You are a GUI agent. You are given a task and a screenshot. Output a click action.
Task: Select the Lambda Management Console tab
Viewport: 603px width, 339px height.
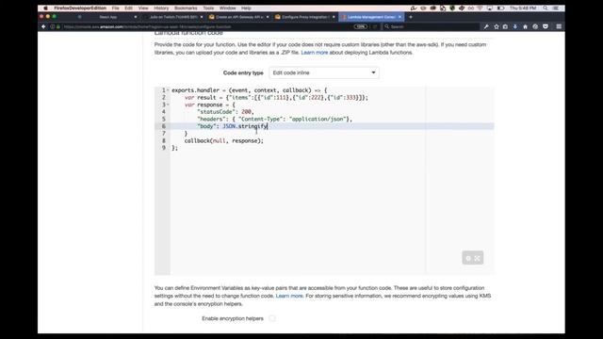pos(371,17)
